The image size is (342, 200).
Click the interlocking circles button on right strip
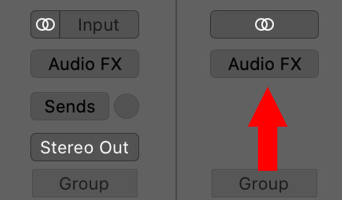point(265,24)
